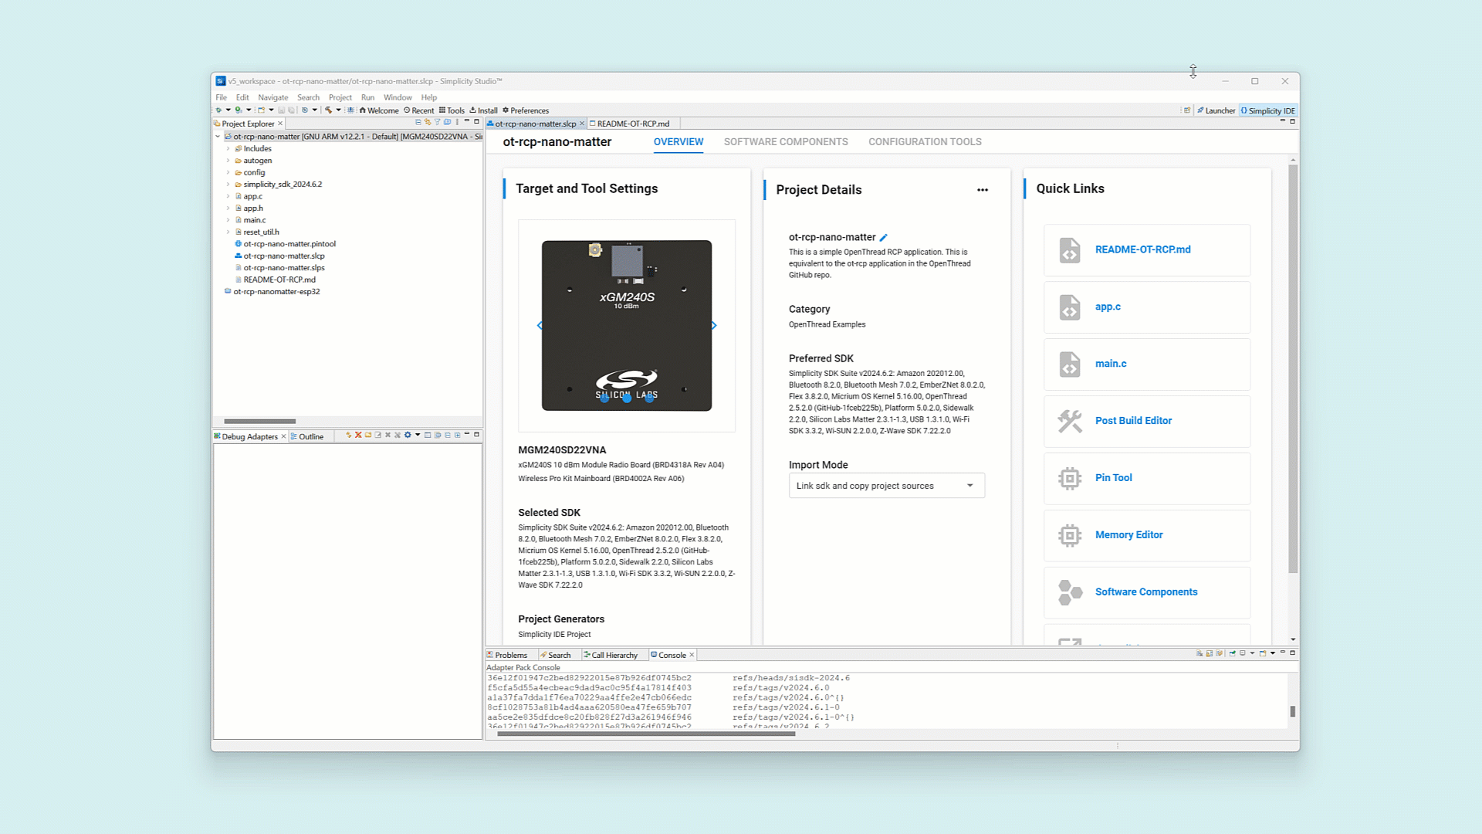Collapse the ot-rcp-nano-matter project node
Viewport: 1482px width, 834px height.
coord(218,137)
